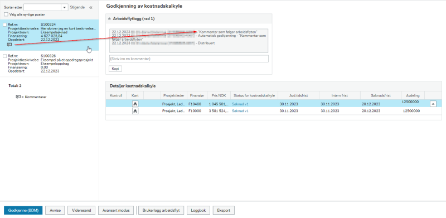Click the Søknadsfrist column header
446x218 pixels.
(381, 96)
